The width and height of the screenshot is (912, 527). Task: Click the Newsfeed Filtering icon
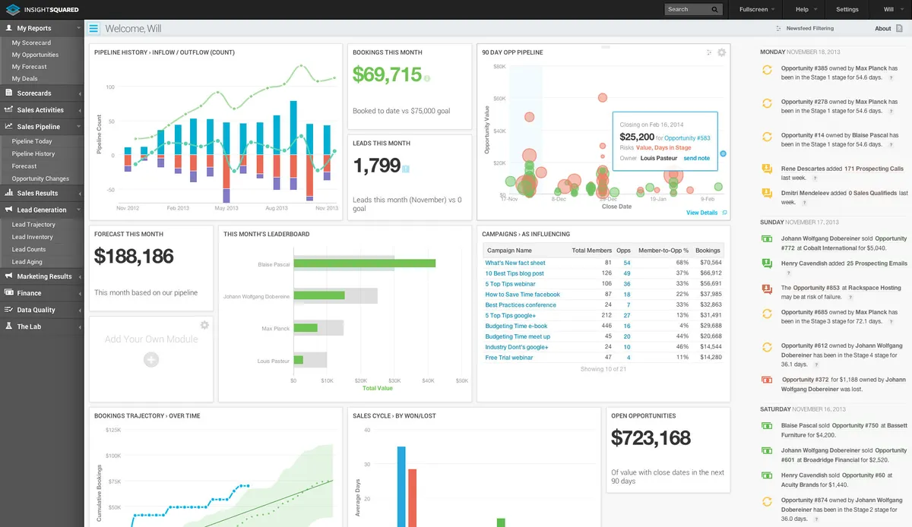click(778, 28)
